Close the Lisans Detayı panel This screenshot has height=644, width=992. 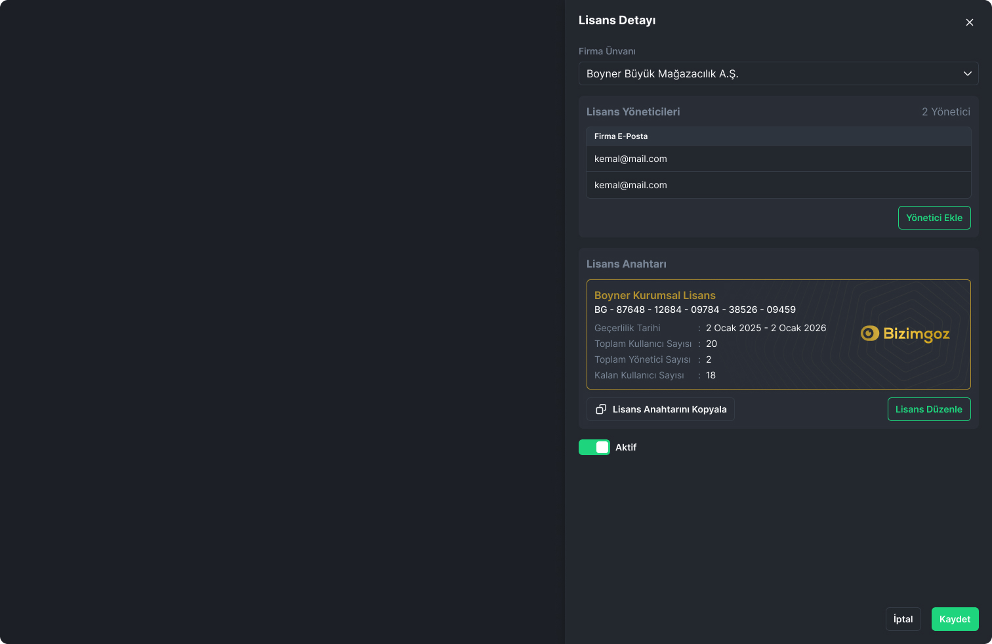pyautogui.click(x=969, y=22)
